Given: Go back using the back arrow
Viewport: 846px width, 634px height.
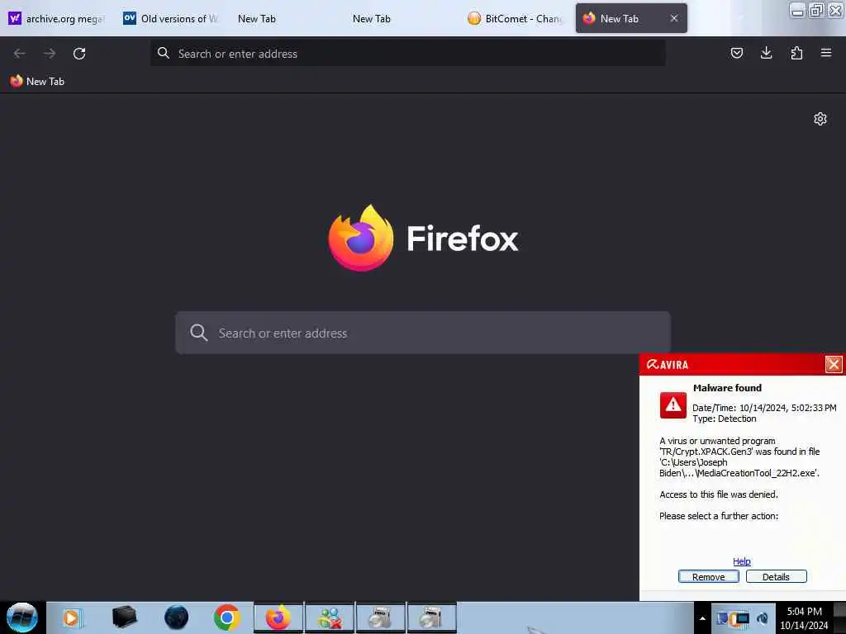Looking at the screenshot, I should pyautogui.click(x=20, y=54).
